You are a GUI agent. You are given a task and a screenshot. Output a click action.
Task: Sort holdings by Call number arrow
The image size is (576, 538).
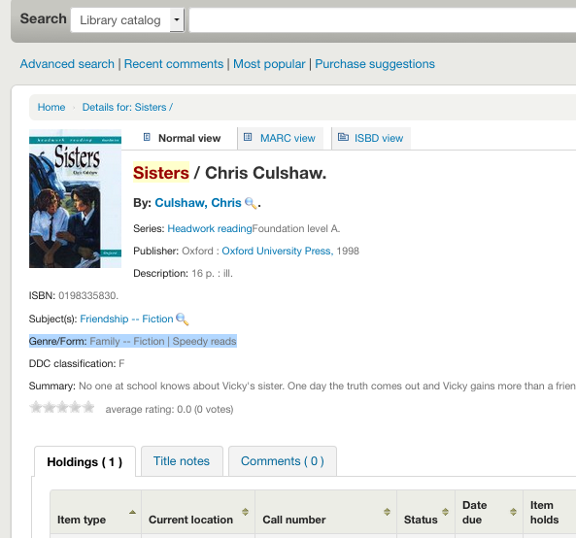tap(387, 512)
